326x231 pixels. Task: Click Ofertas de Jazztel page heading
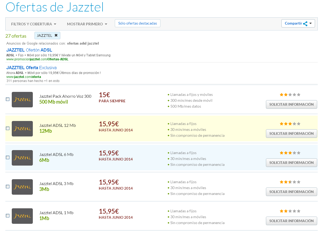point(54,7)
